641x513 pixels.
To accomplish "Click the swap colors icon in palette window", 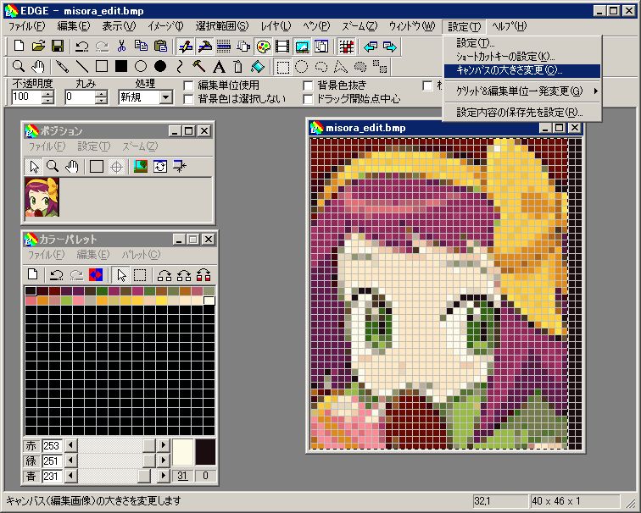I will [96, 274].
